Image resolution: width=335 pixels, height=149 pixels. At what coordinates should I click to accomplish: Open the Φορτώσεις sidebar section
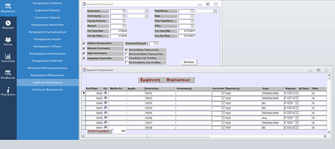[x=8, y=8]
